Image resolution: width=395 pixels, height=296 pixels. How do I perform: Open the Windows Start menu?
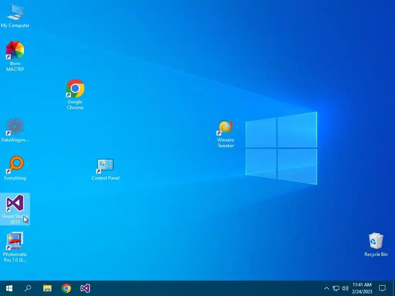[9, 288]
